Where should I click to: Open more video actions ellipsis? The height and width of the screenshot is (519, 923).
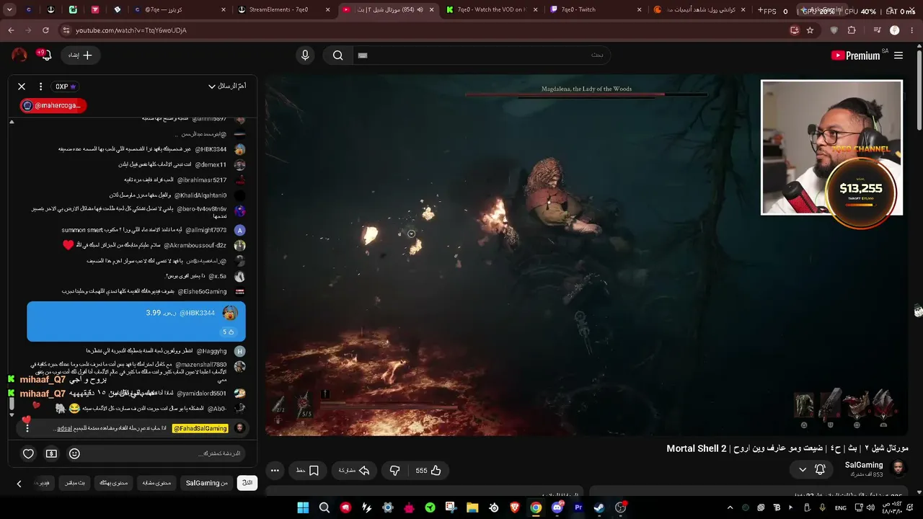[x=275, y=471]
